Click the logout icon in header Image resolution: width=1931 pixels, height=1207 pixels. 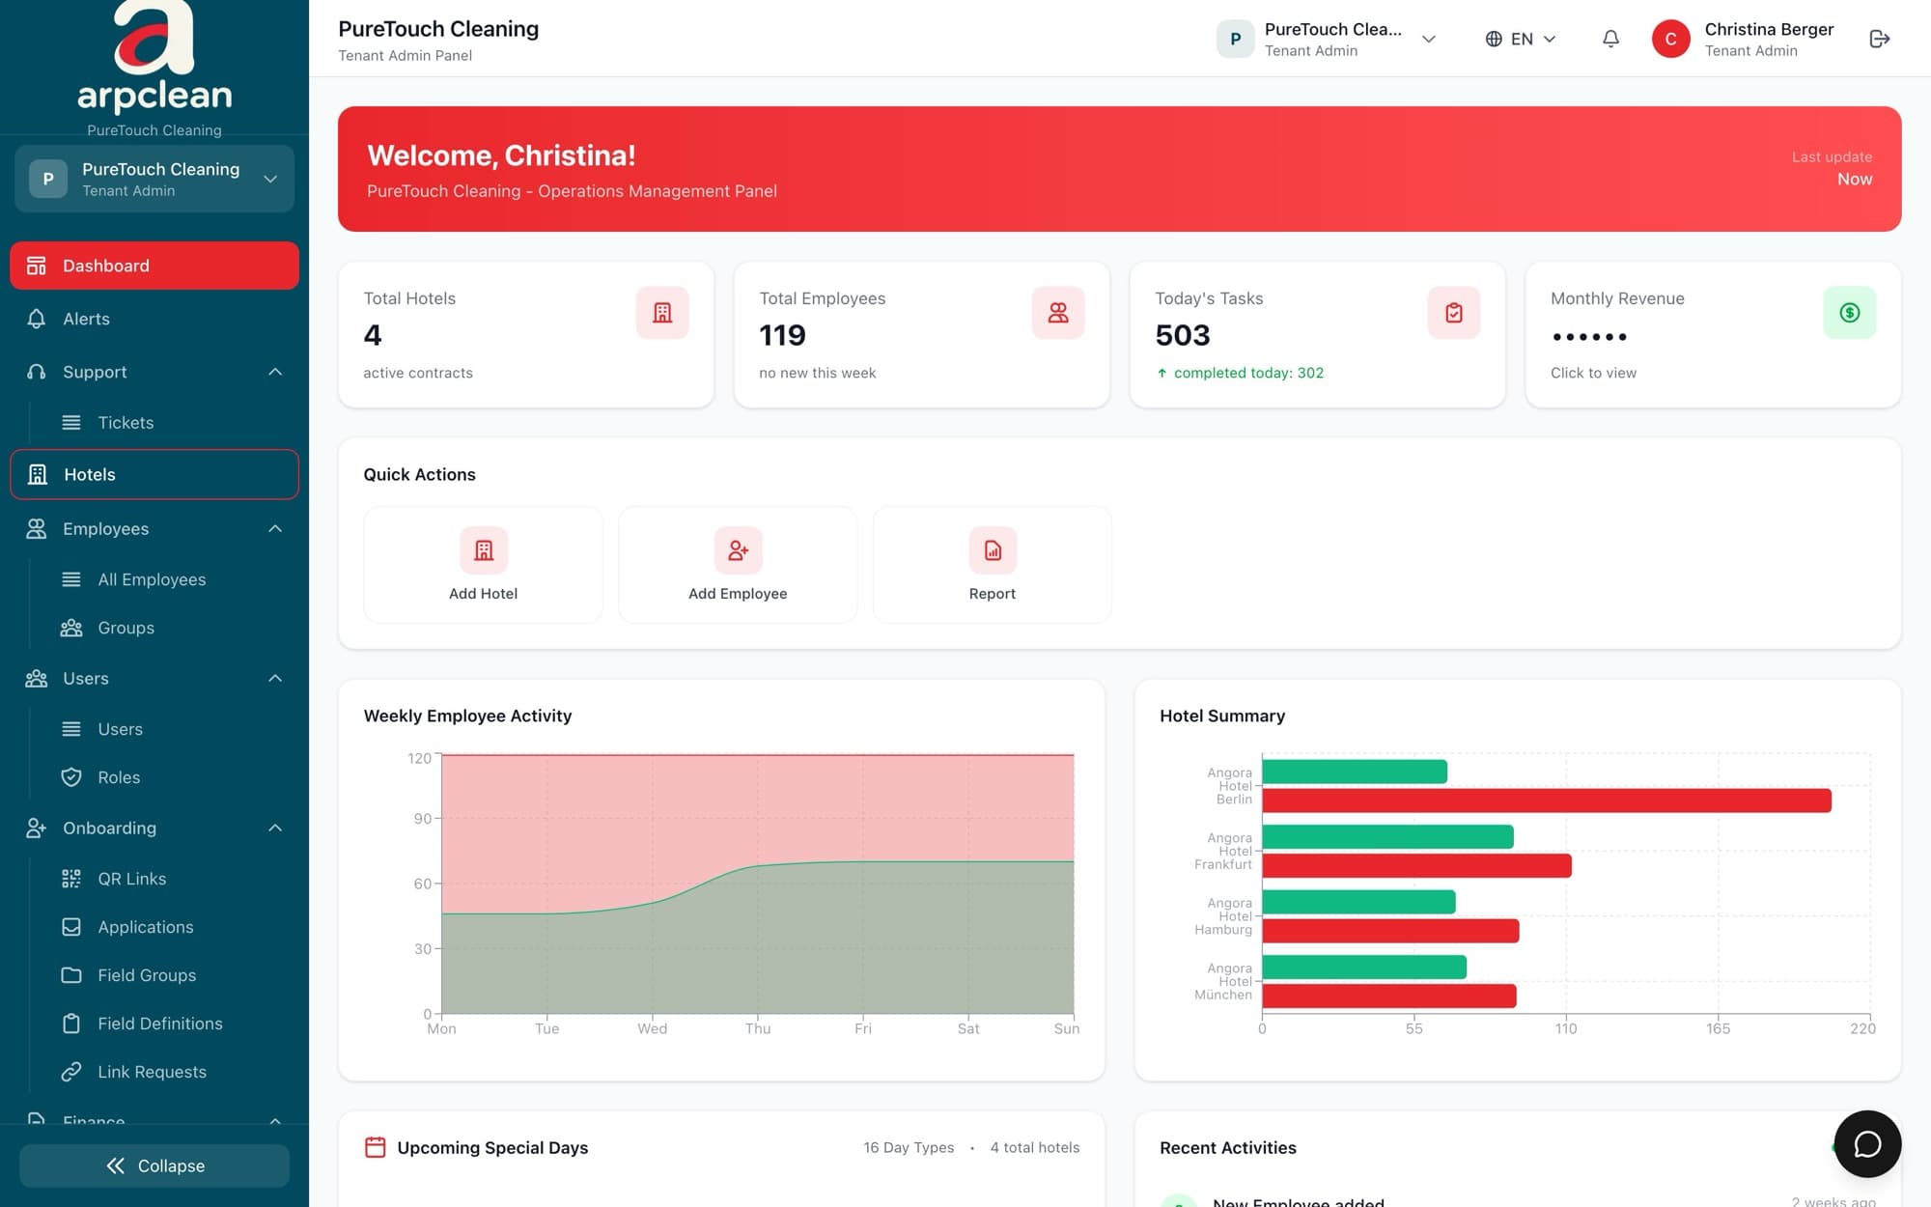1879,39
